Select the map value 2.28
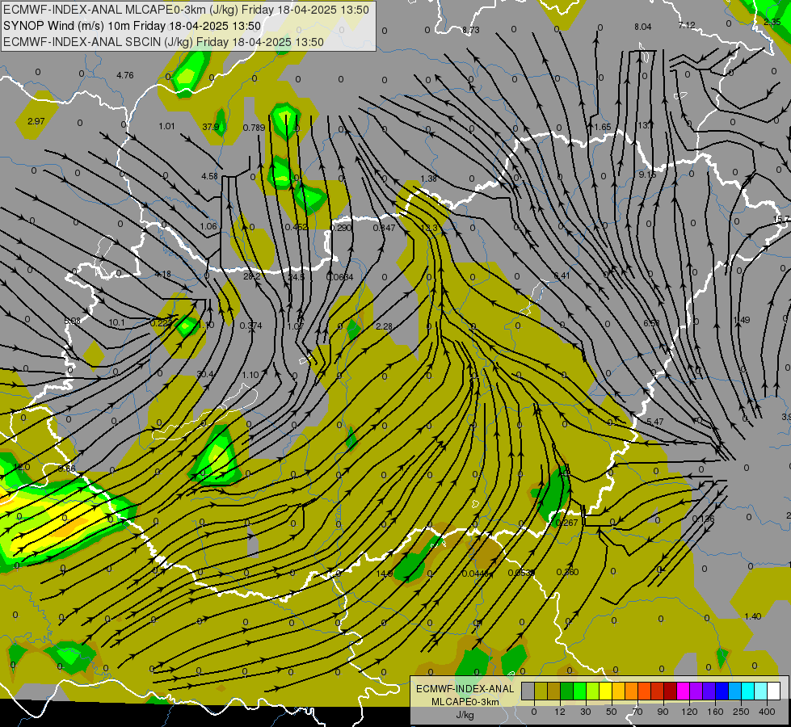The image size is (791, 727). coord(384,327)
